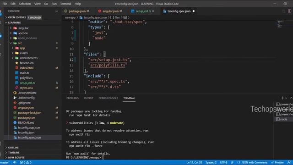Open styles.scss from the file tree
The width and height of the screenshot is (293, 165).
tap(26, 88)
